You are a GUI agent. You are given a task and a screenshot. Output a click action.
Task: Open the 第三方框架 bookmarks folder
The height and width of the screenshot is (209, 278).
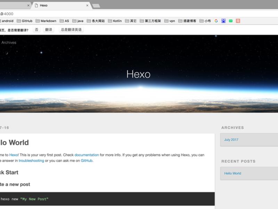click(150, 21)
